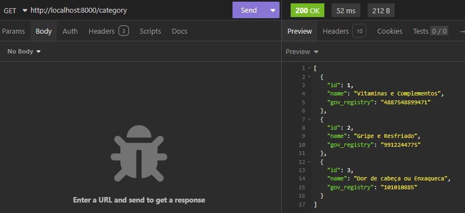The image size is (465, 213).
Task: Open the Auth tab
Action: [x=70, y=31]
